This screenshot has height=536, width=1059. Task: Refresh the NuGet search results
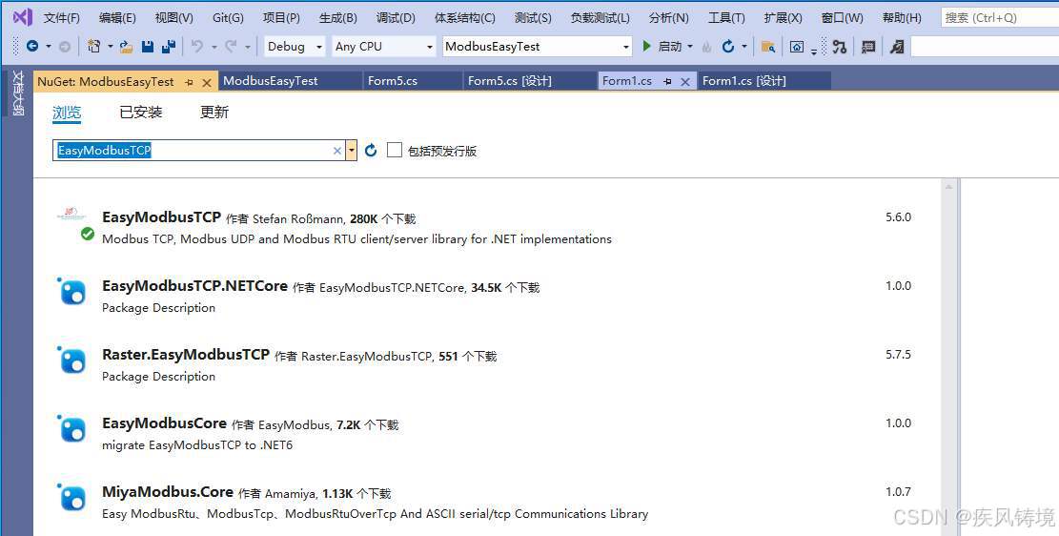[371, 150]
